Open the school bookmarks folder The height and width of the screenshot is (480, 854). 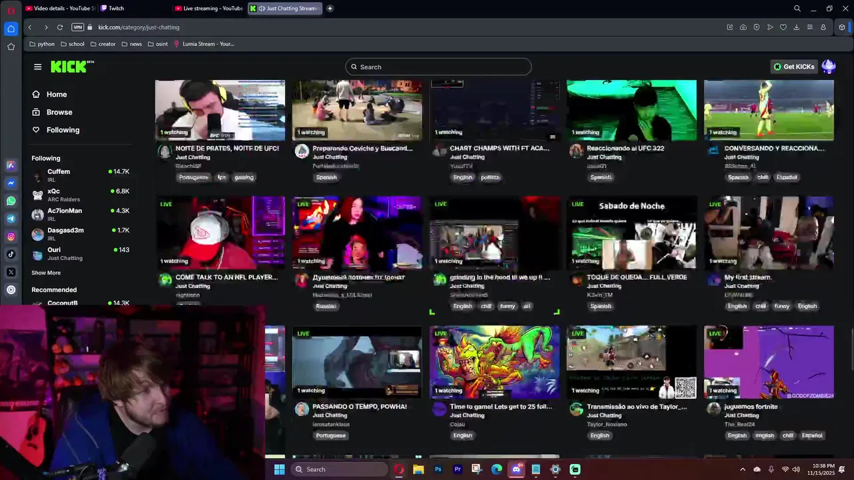pos(73,44)
